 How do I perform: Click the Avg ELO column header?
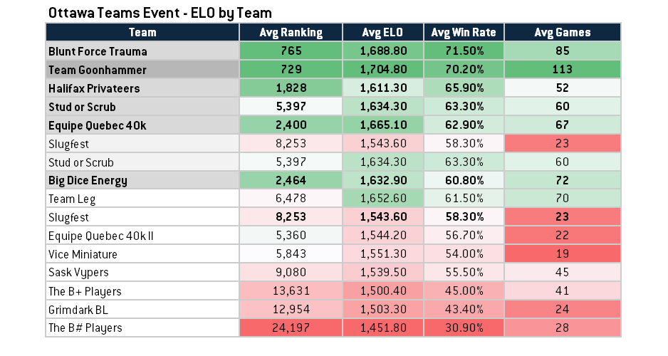tap(384, 33)
